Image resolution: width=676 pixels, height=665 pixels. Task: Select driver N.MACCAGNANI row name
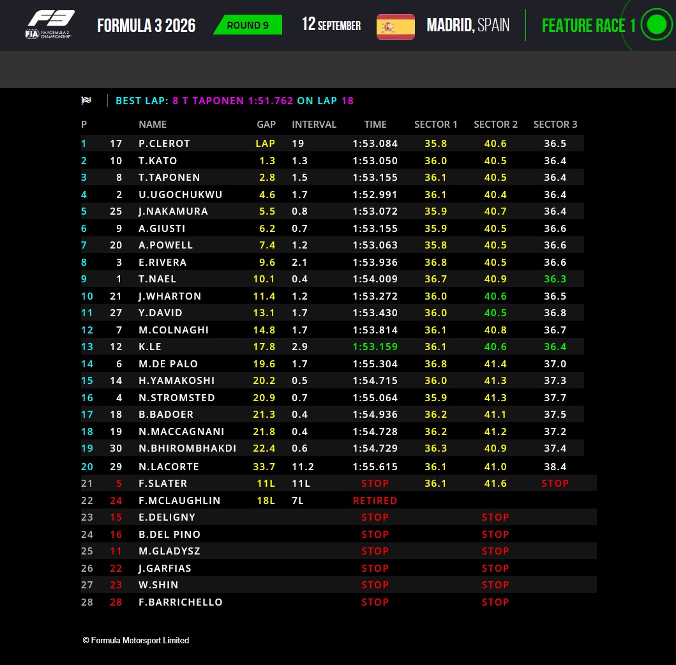(x=181, y=431)
